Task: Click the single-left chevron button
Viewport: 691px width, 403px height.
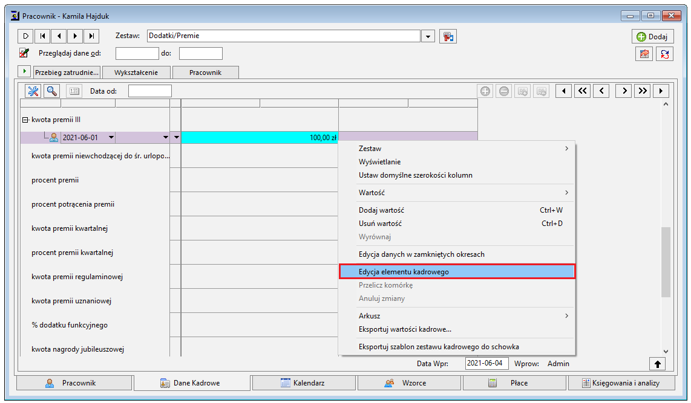Action: click(601, 91)
